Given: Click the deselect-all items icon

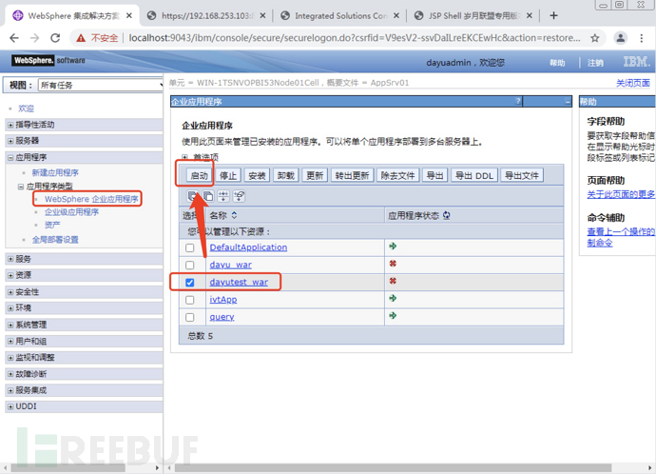Looking at the screenshot, I should [208, 196].
